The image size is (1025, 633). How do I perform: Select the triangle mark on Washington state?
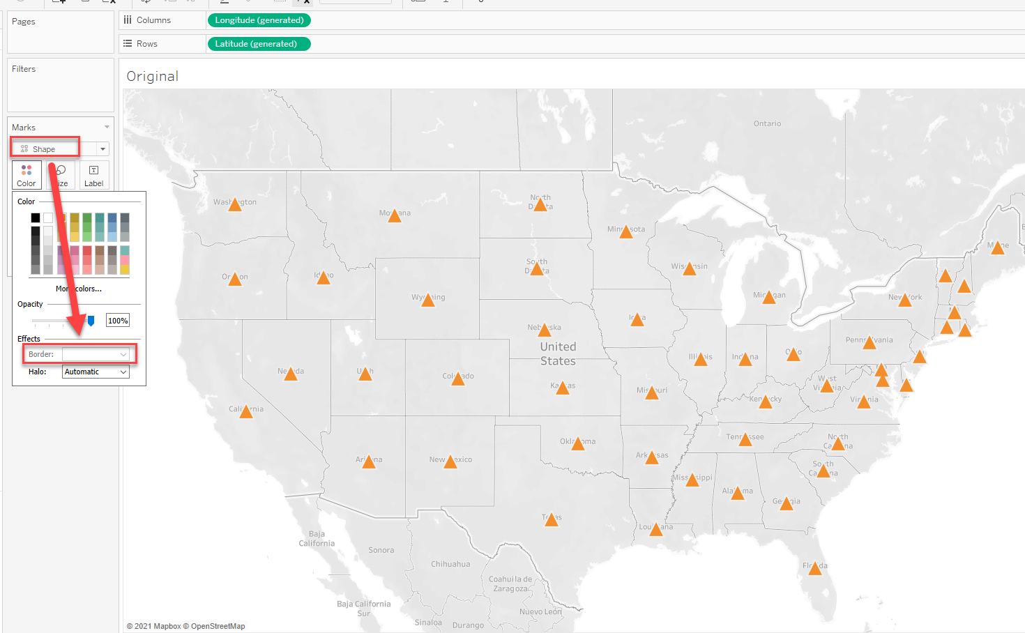235,205
